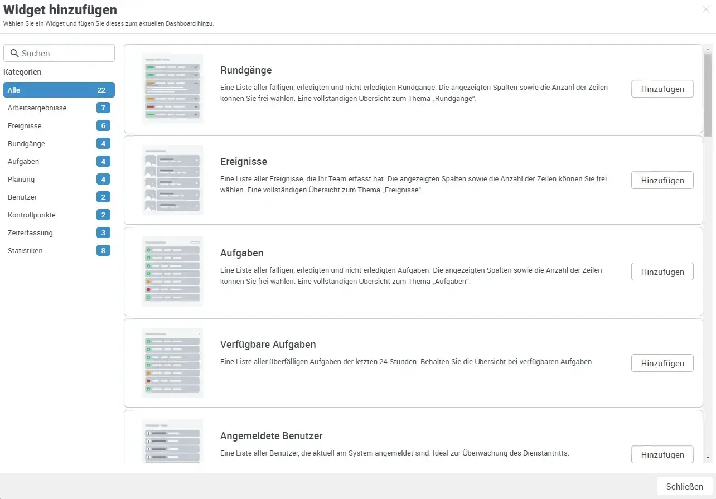Screen dimensions: 716x499
Task: Click inside the Suchen search field
Action: point(61,52)
